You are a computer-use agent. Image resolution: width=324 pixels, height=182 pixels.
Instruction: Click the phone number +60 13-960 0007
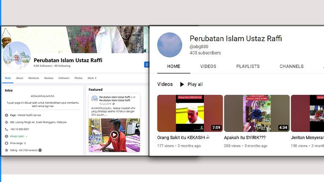[20, 129]
